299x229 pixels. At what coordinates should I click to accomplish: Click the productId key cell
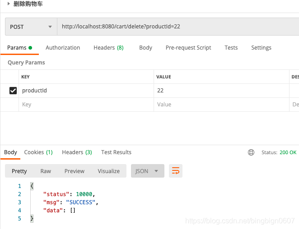coord(86,91)
